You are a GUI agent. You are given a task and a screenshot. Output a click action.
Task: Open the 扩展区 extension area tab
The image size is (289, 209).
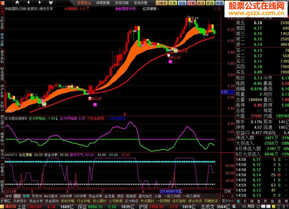click(x=6, y=201)
